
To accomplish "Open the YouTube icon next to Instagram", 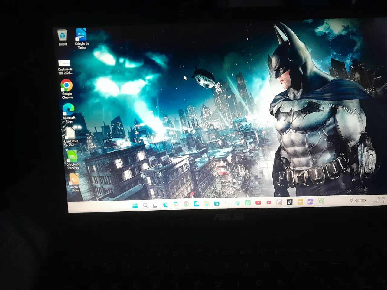I will [x=269, y=202].
